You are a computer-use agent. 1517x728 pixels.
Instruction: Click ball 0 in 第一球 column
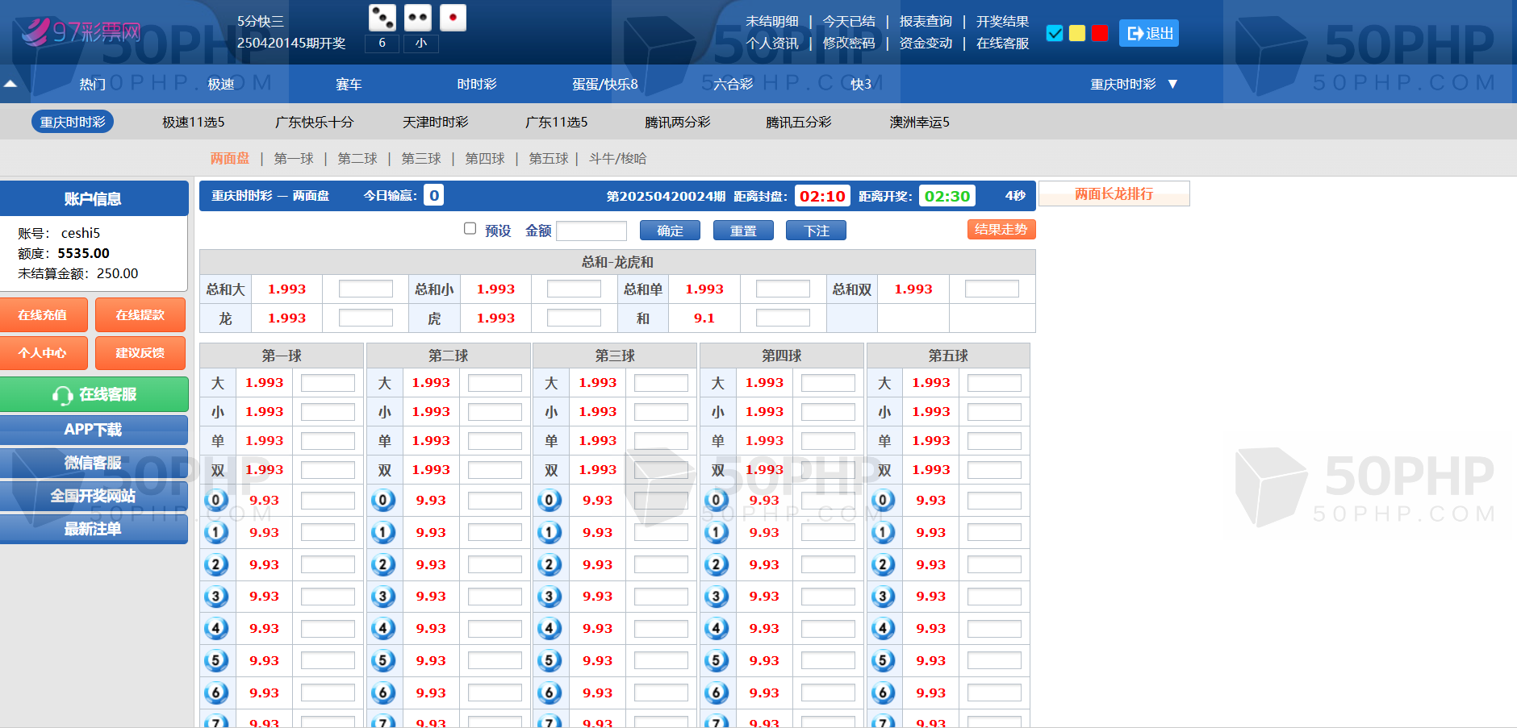[215, 501]
